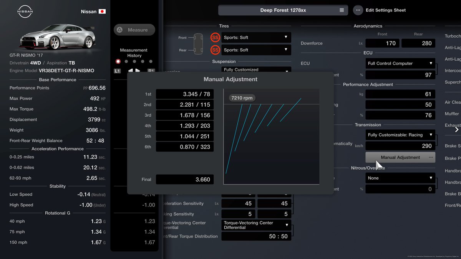
Task: Click the front Sports Soft SS tire badge
Action: [x=215, y=37]
